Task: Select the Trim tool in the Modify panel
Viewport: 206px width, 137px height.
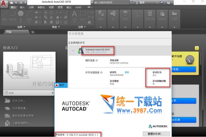Action: tap(57, 12)
